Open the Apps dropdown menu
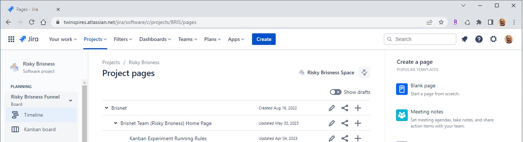Screen dimensions: 523x142 pos(236,39)
